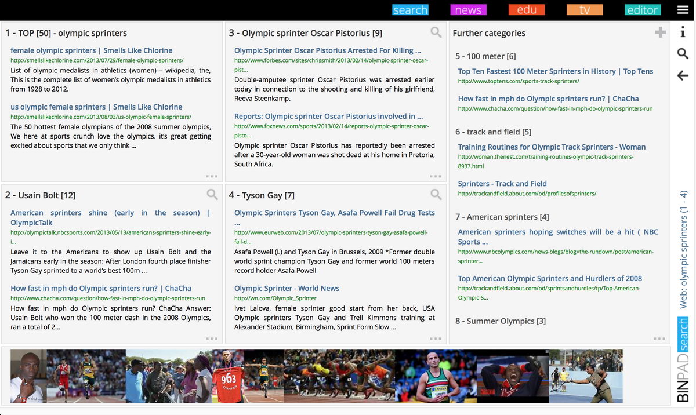Open thumbnail of shouting sprinter in red
The height and width of the screenshot is (415, 696).
(513, 376)
